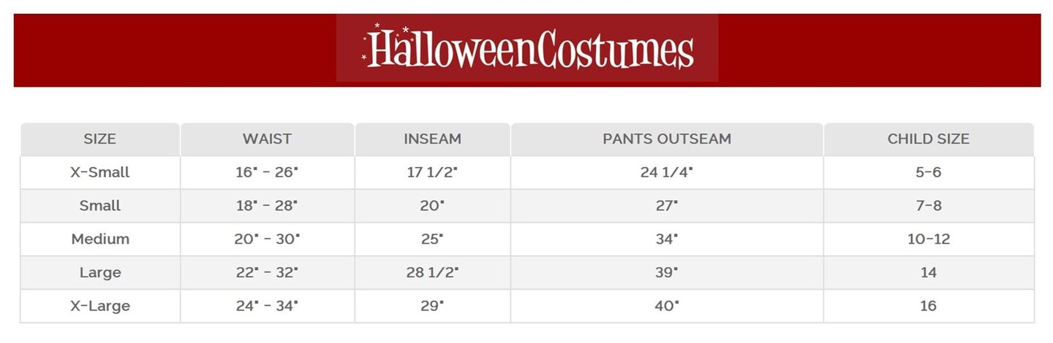Select child size 5-6 cell
This screenshot has height=343, width=1053.
tap(928, 172)
